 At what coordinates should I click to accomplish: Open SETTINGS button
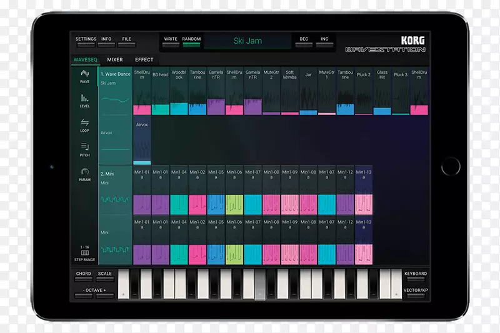[86, 41]
